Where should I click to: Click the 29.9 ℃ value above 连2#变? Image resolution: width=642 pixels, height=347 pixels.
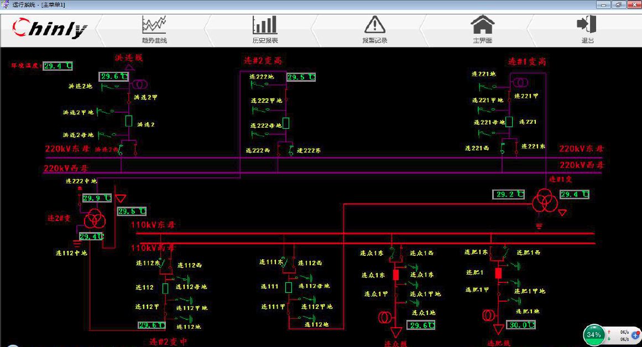pyautogui.click(x=97, y=198)
